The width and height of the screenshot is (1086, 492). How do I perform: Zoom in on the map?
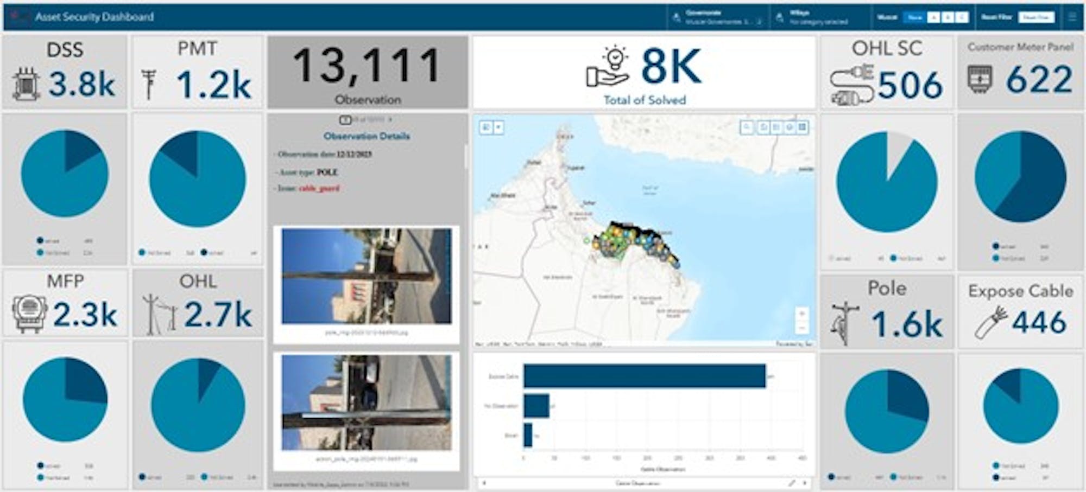point(801,314)
